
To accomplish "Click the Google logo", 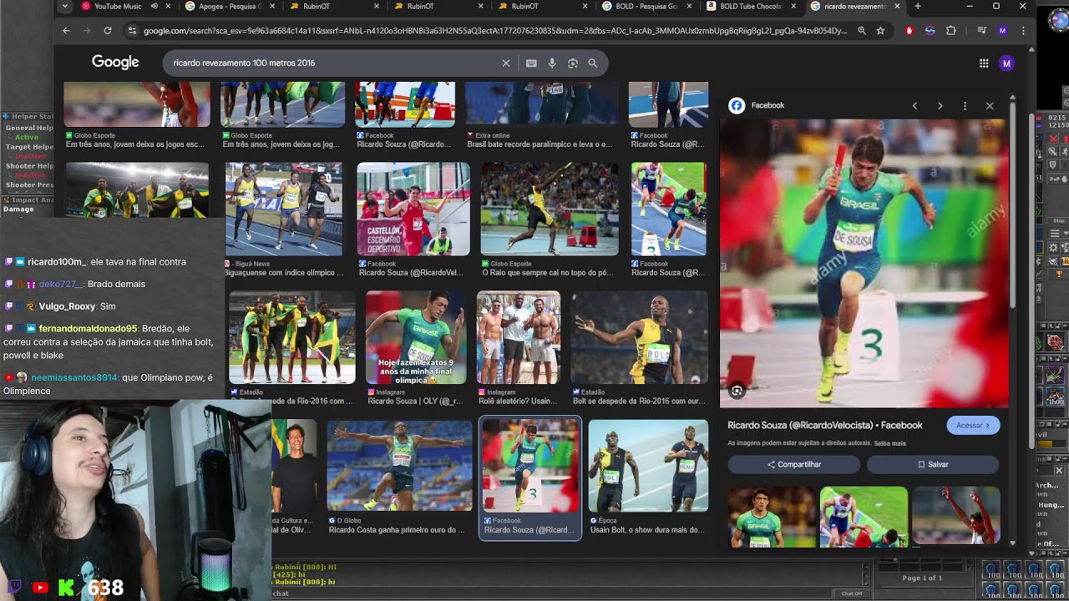I will click(x=115, y=63).
